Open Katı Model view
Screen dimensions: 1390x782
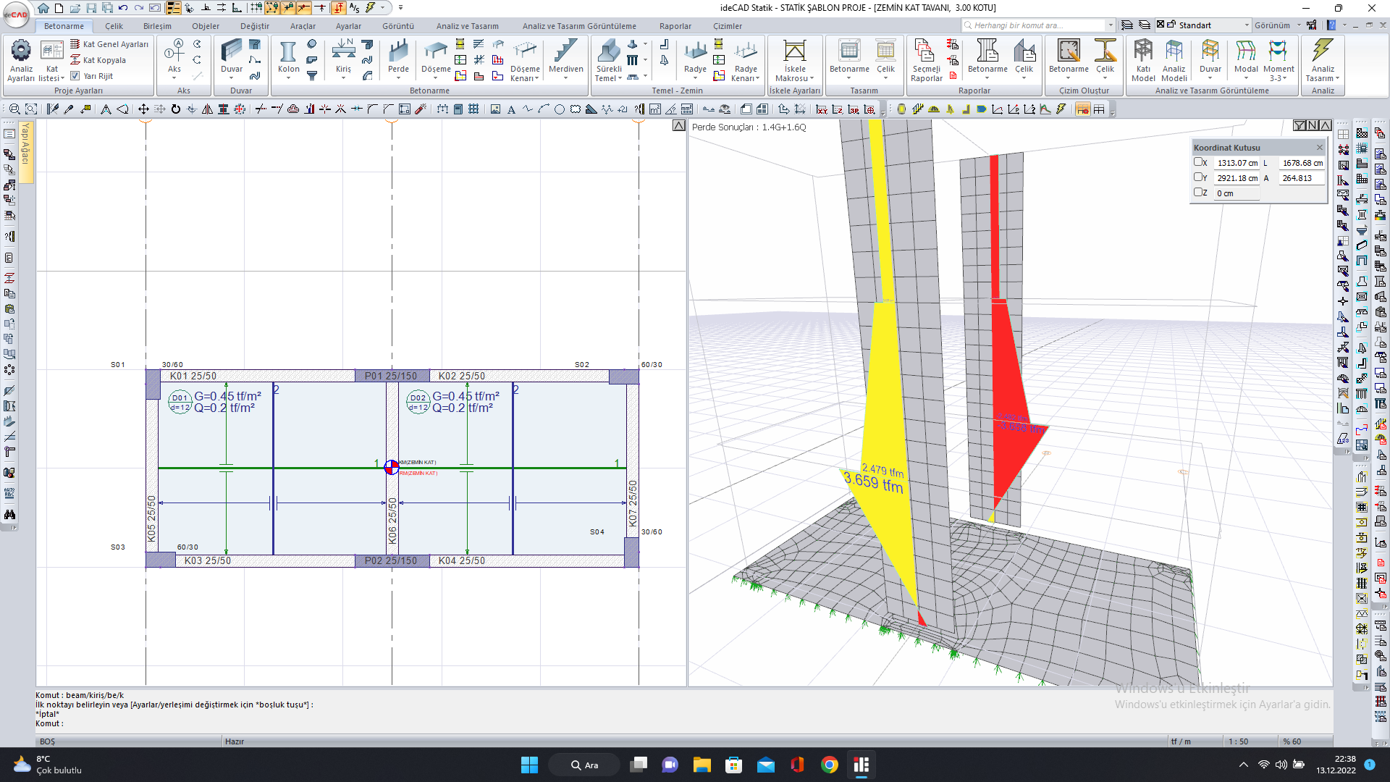(x=1142, y=60)
